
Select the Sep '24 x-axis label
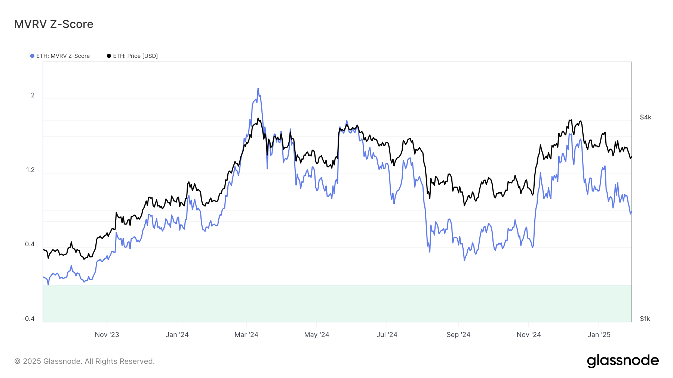pyautogui.click(x=458, y=335)
